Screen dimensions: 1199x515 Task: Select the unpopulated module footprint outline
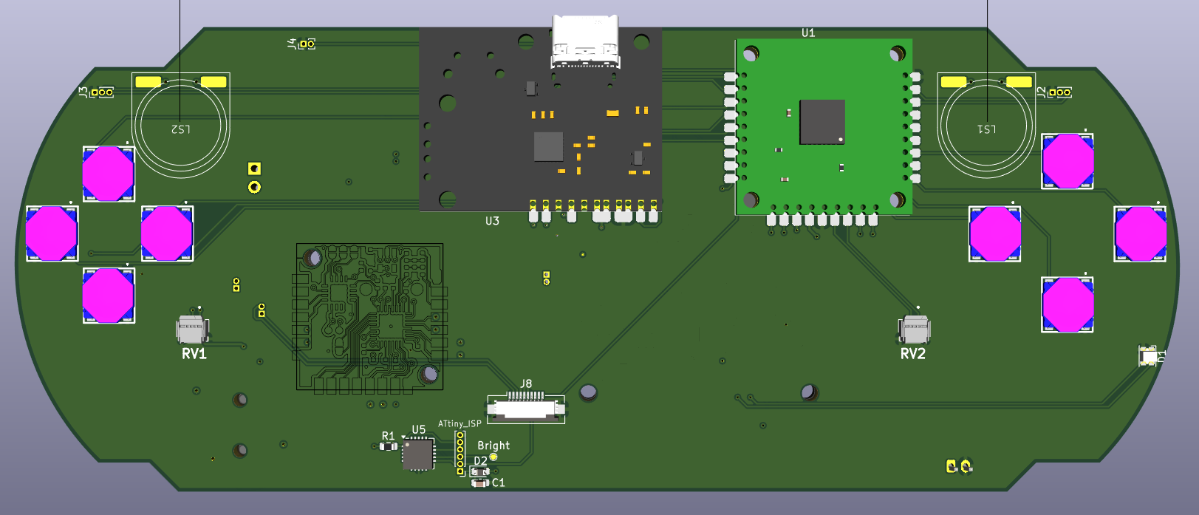370,317
